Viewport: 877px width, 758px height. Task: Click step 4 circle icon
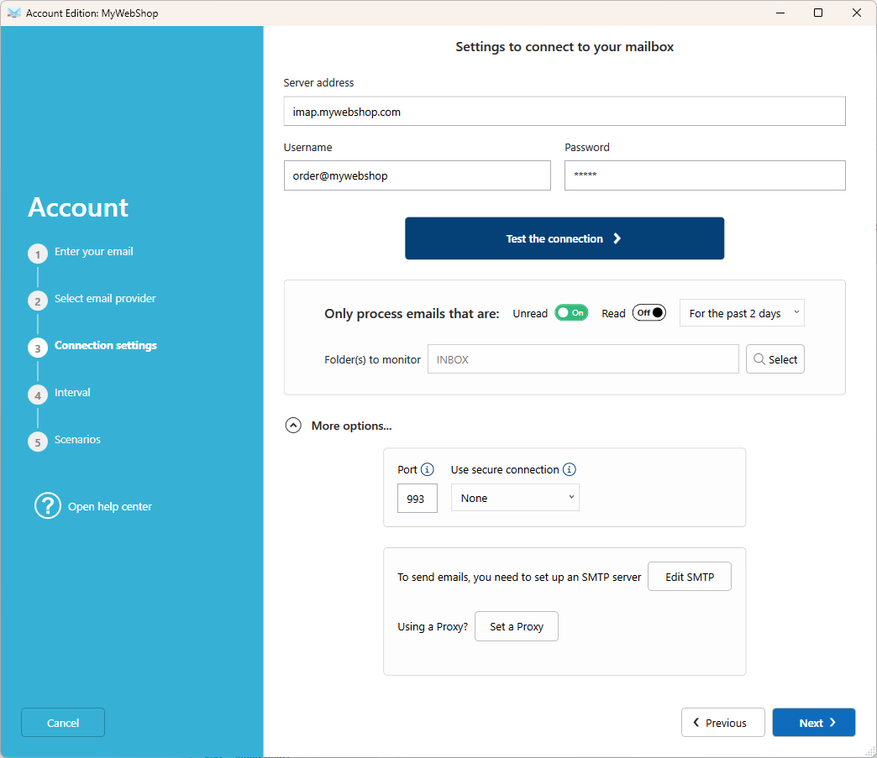38,395
